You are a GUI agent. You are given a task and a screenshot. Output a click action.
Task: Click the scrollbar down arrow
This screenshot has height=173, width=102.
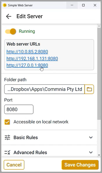click(99, 155)
